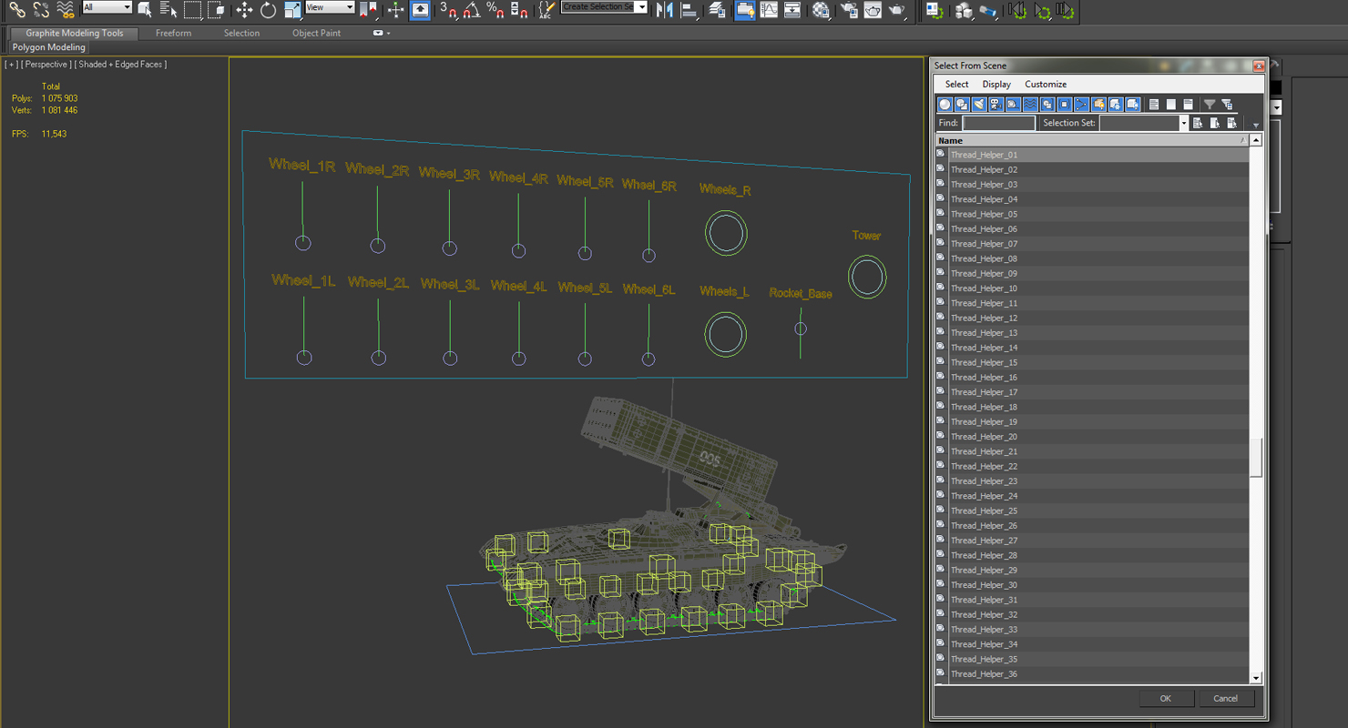Toggle the Window/Crossing selection button
The width and height of the screenshot is (1348, 728).
[x=216, y=9]
